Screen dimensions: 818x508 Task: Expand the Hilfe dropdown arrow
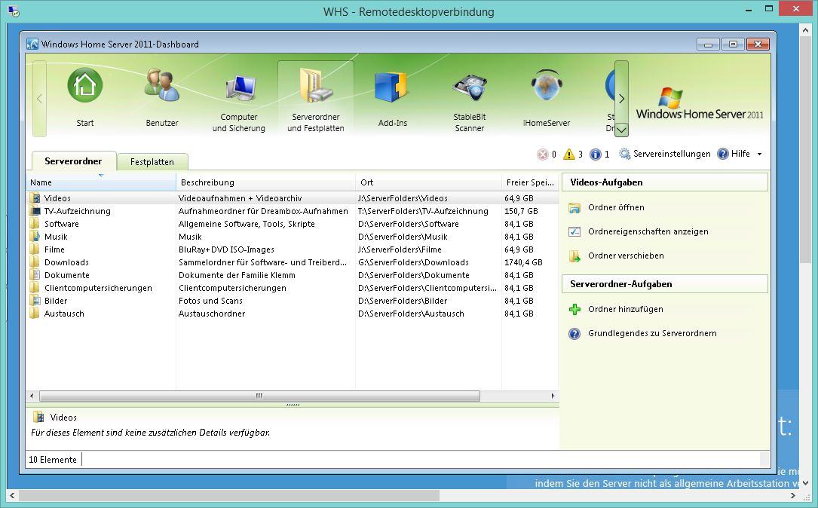pyautogui.click(x=760, y=155)
